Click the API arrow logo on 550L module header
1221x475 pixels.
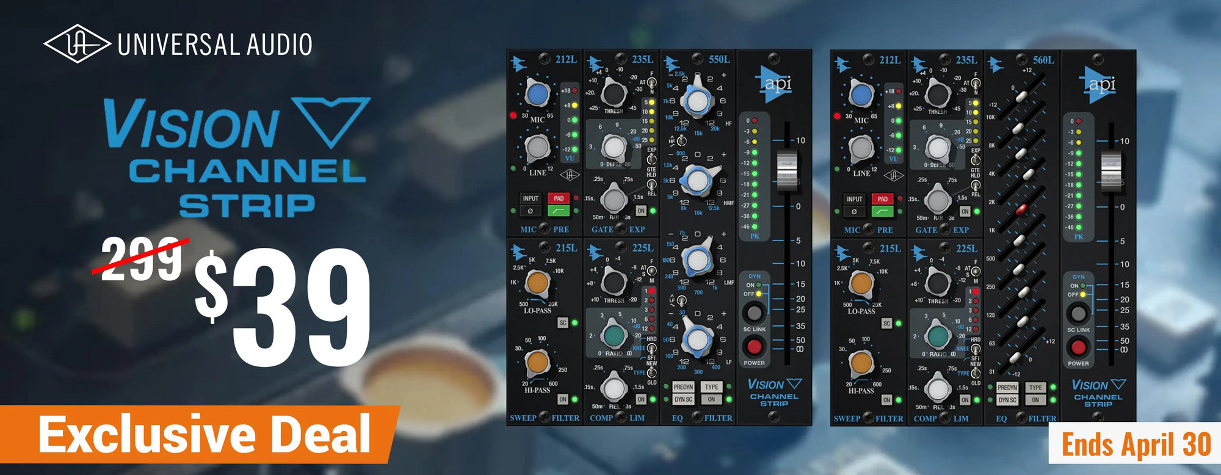[672, 63]
